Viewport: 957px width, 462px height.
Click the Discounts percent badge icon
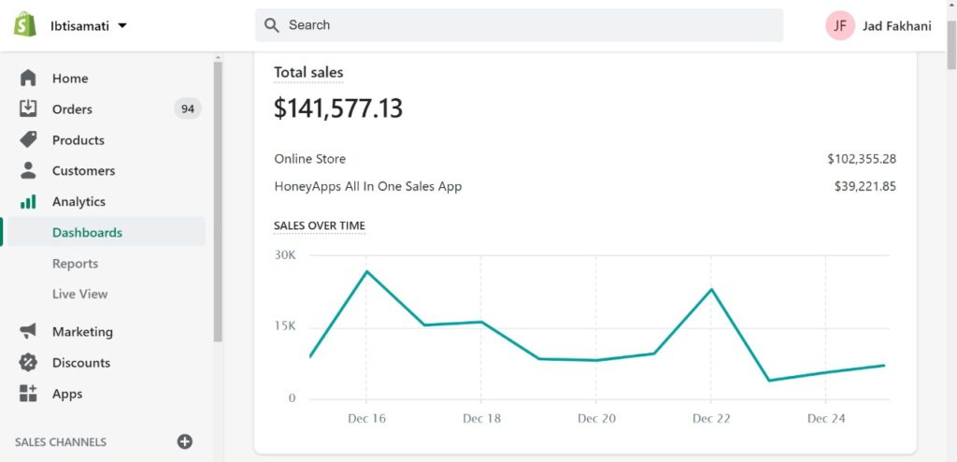pyautogui.click(x=28, y=362)
